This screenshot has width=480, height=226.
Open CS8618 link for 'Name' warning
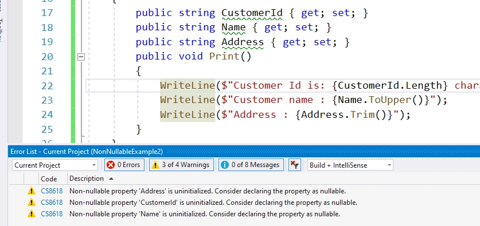52,214
